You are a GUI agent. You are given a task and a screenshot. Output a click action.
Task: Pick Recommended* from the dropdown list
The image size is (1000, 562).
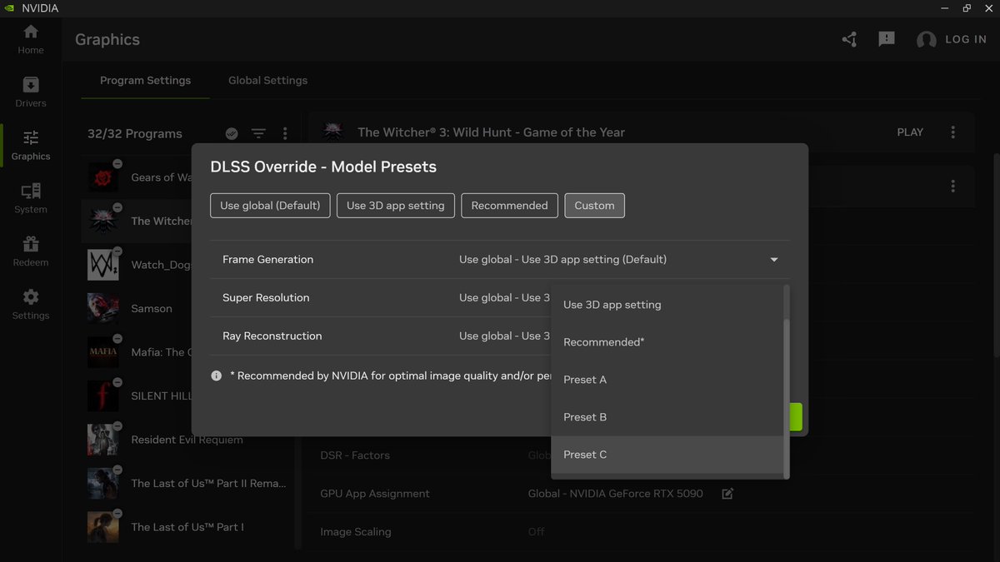667,342
